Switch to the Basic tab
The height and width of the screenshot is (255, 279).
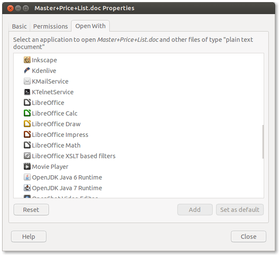coord(20,26)
